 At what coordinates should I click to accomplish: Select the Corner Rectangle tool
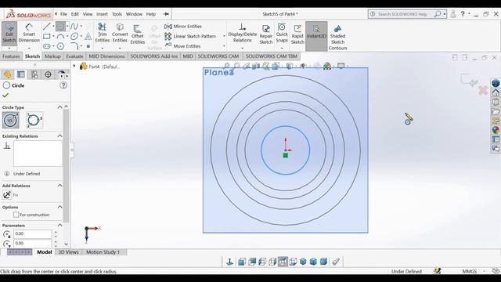pos(47,36)
